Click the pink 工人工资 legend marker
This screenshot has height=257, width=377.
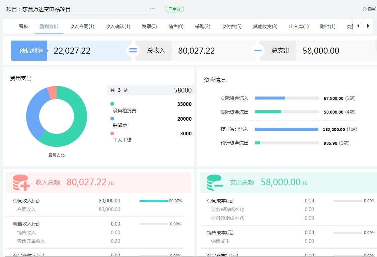tap(112, 133)
